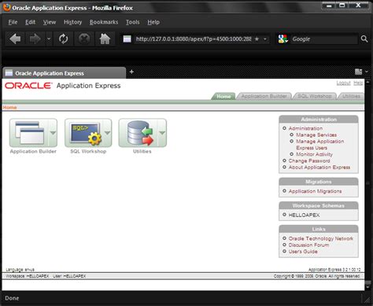Click the Help link at top right of page
Viewport: 373px width, 306px height.
pos(358,83)
